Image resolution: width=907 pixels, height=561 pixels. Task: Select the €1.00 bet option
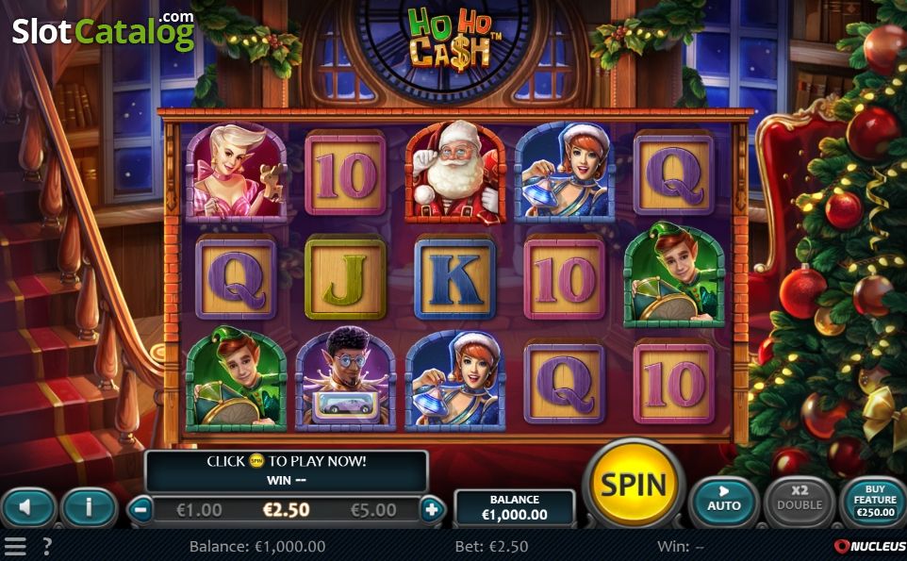coord(199,510)
